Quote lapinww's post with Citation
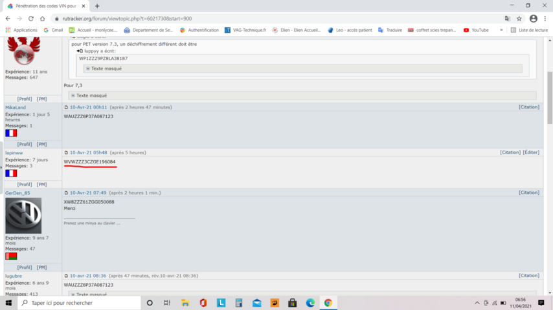Image resolution: width=553 pixels, height=310 pixels. (510, 152)
